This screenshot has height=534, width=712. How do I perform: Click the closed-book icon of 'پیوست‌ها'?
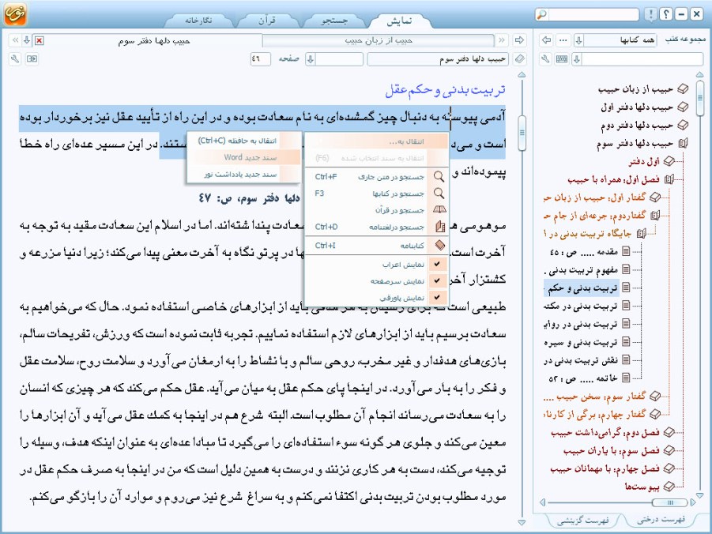(669, 487)
